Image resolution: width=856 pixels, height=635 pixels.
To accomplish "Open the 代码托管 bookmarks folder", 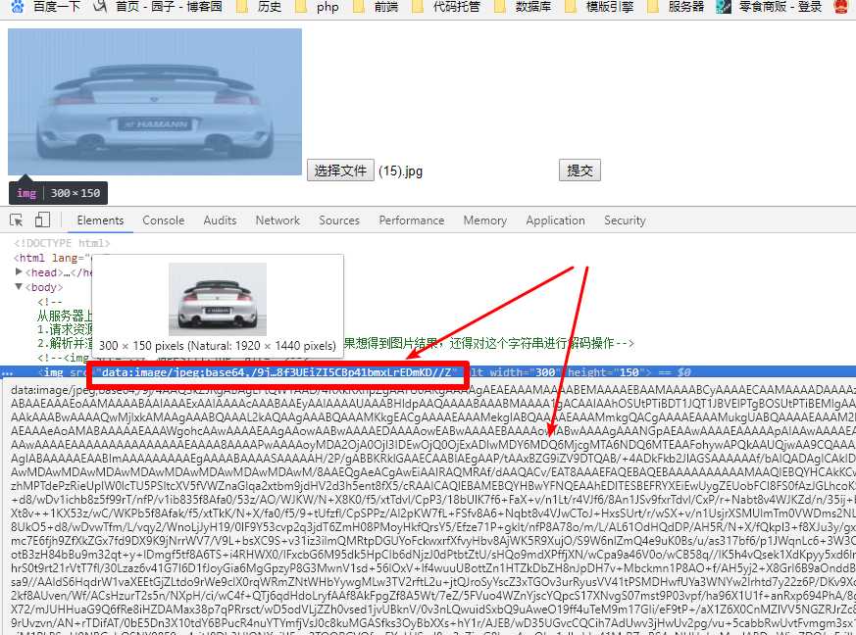I will (x=446, y=7).
